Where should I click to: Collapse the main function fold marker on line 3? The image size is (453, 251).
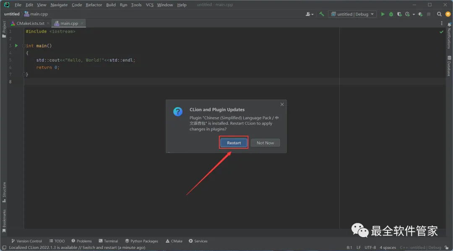23,46
